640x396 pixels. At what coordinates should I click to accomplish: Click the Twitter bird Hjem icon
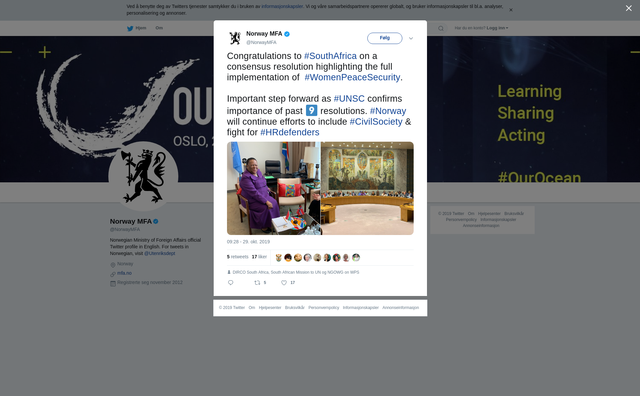[130, 28]
